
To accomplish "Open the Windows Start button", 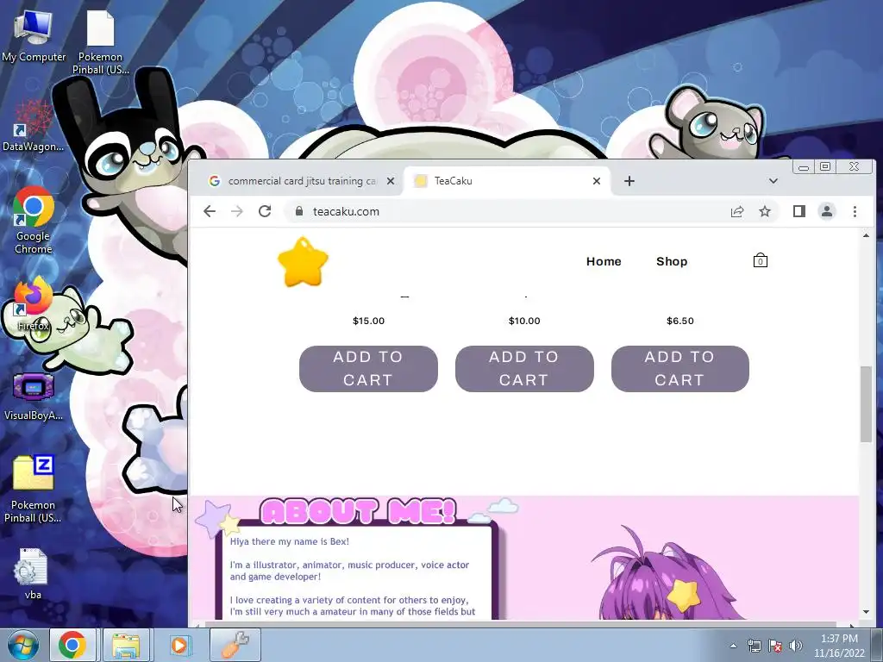I will click(22, 645).
